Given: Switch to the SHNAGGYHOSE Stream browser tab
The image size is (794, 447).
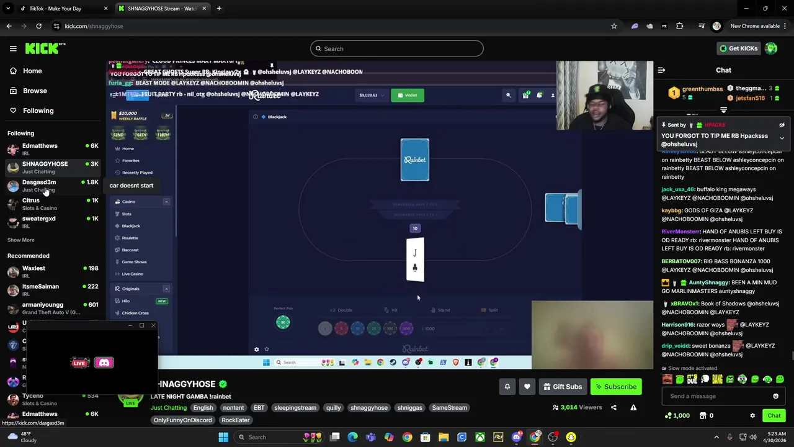Looking at the screenshot, I should pos(163,9).
